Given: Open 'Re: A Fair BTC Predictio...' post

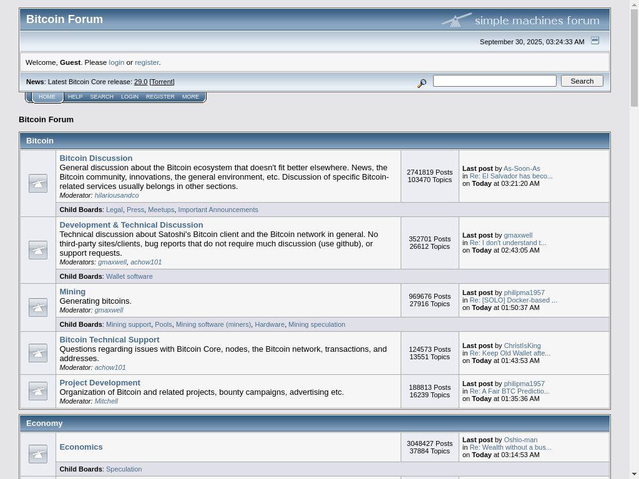Looking at the screenshot, I should (509, 392).
